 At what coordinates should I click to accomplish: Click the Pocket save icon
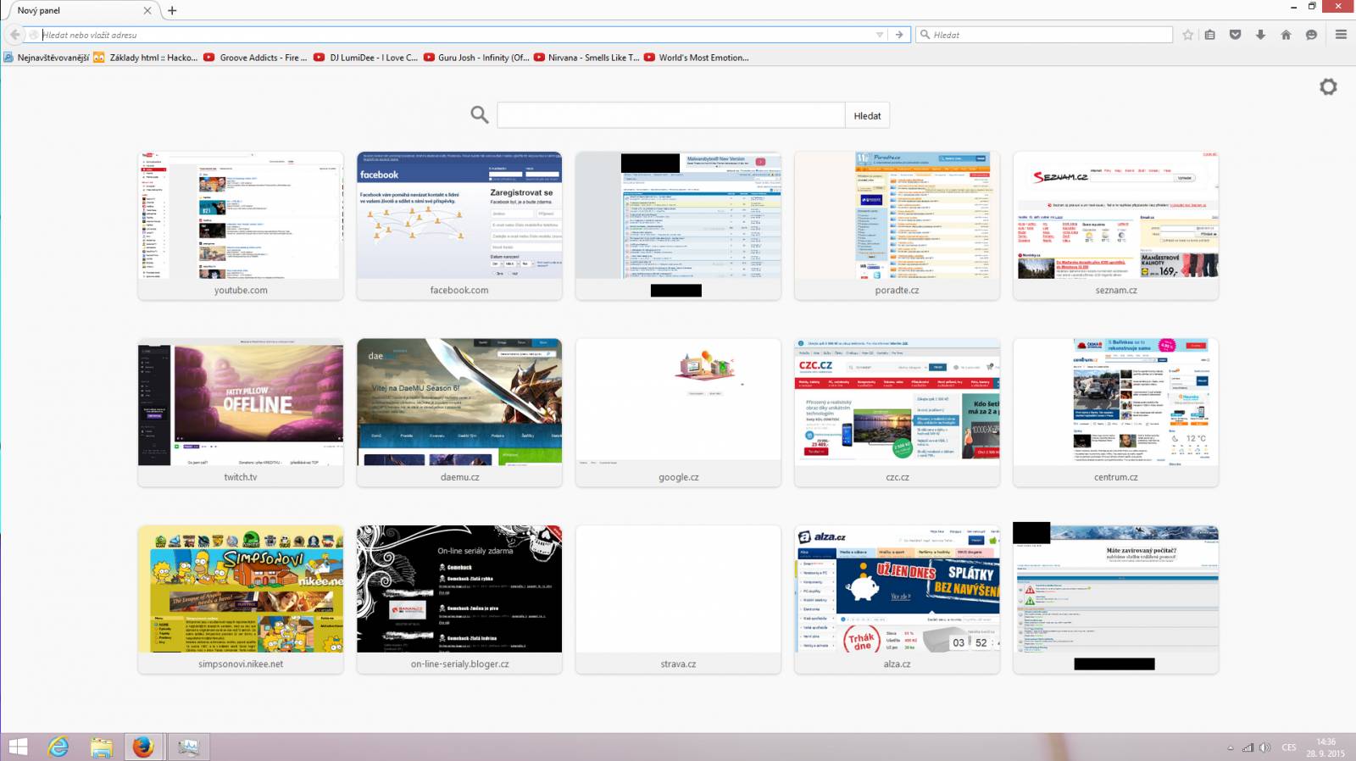tap(1235, 35)
